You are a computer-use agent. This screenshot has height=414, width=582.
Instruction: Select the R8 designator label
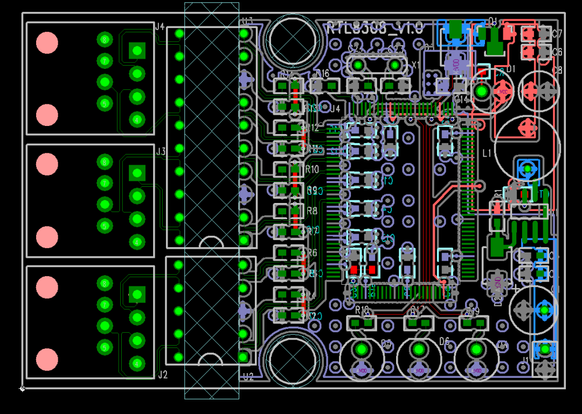(312, 211)
